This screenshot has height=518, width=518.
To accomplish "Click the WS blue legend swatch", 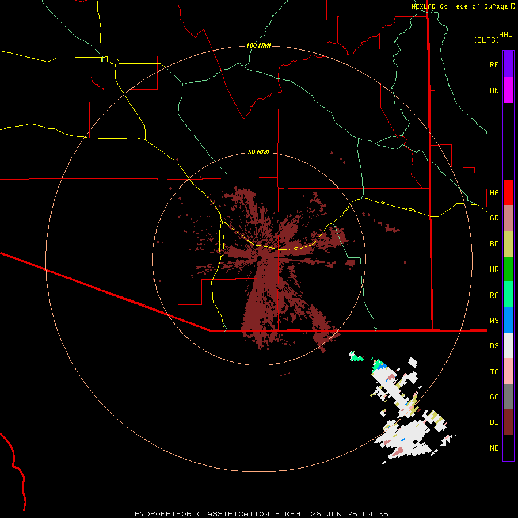I will [x=508, y=320].
